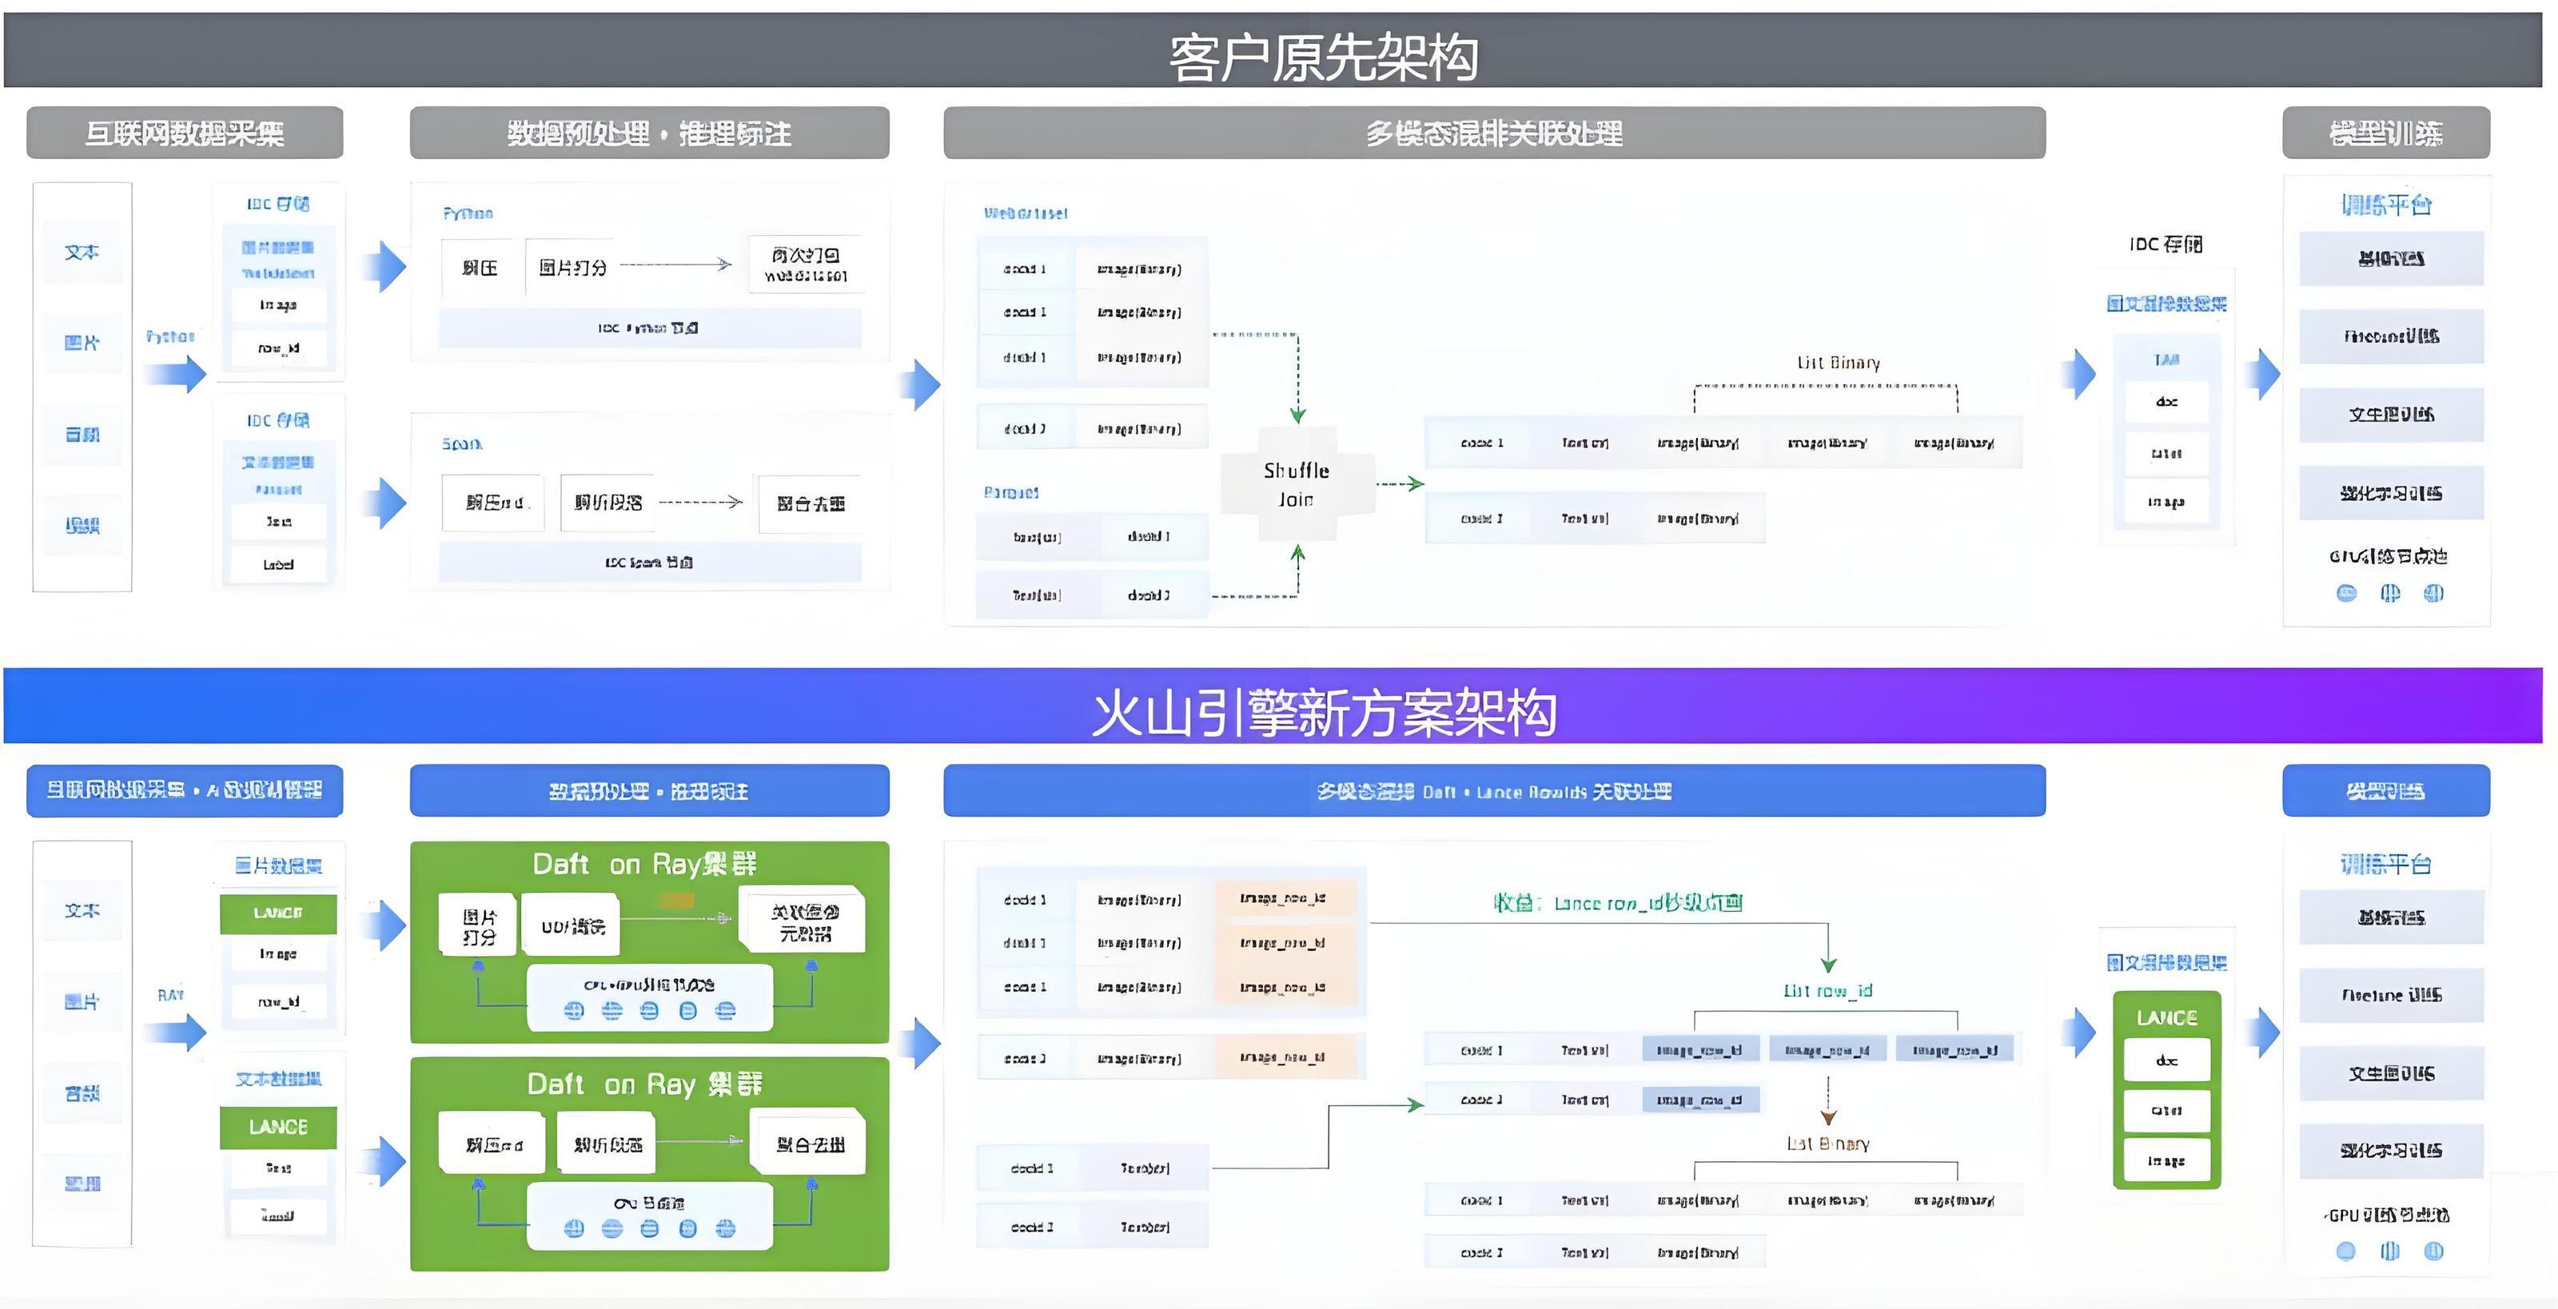The width and height of the screenshot is (2558, 1309).
Task: Select 图片 box in new Volcano architecture
Action: [x=82, y=1001]
